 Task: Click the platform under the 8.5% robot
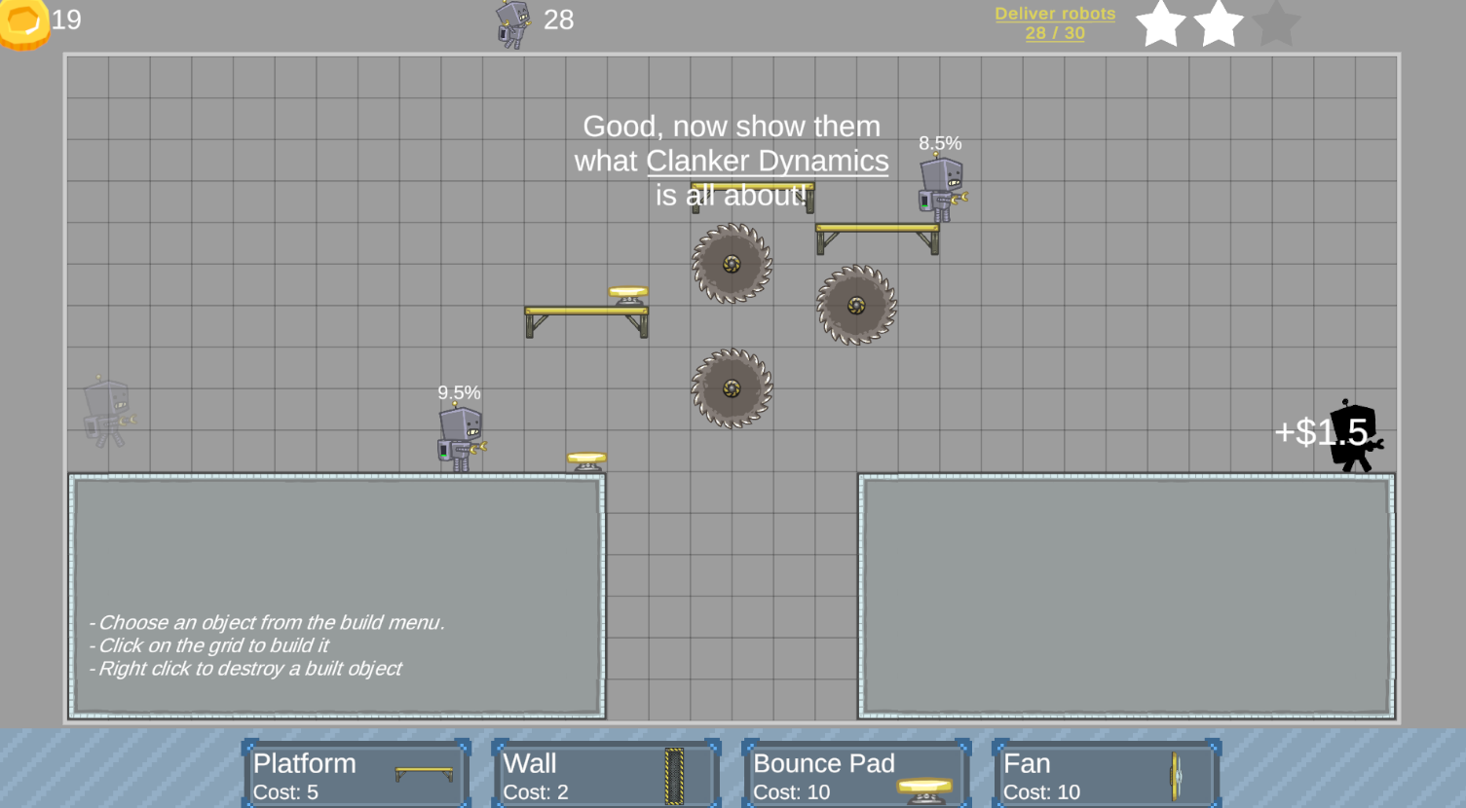878,239
